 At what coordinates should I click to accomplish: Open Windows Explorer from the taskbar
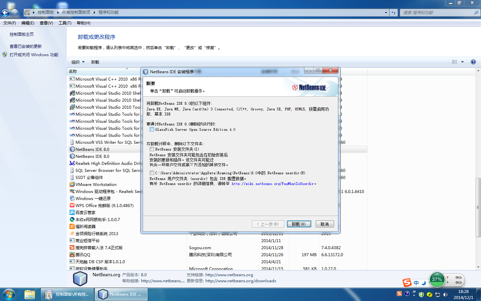point(29,294)
